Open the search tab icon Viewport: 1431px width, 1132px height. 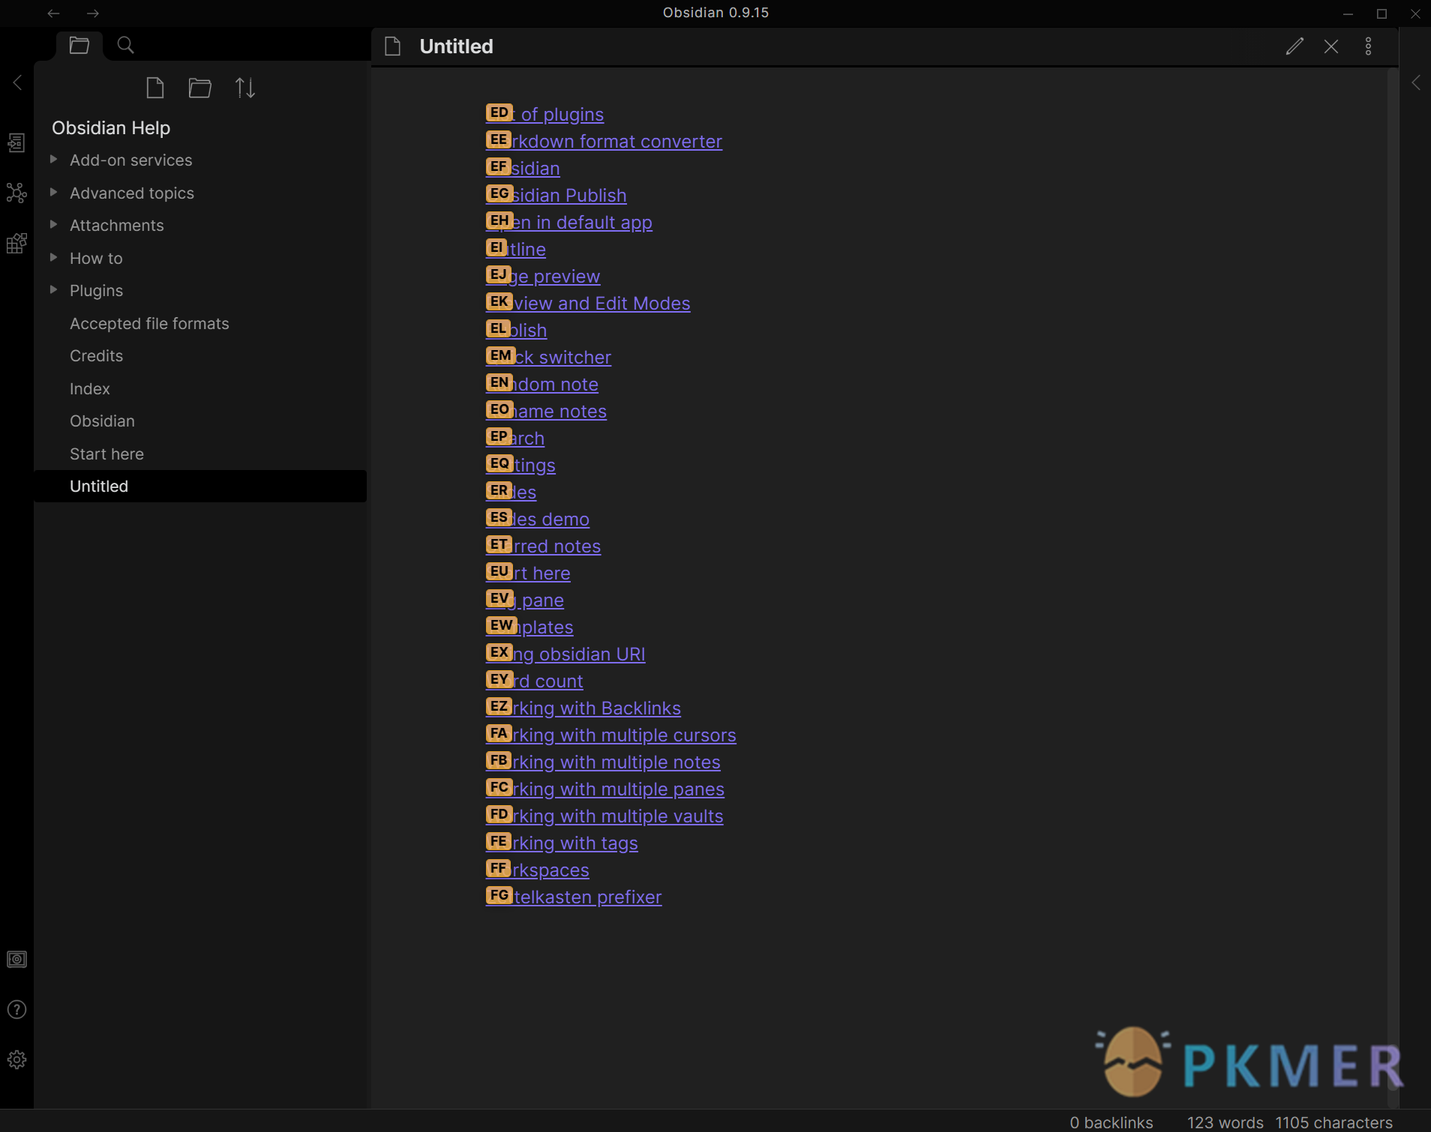(x=126, y=45)
